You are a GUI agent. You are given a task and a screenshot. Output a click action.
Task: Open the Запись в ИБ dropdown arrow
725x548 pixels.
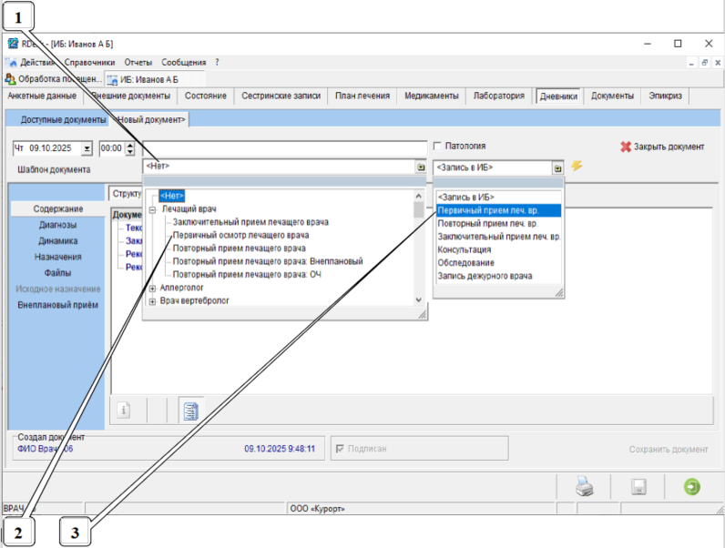click(557, 167)
